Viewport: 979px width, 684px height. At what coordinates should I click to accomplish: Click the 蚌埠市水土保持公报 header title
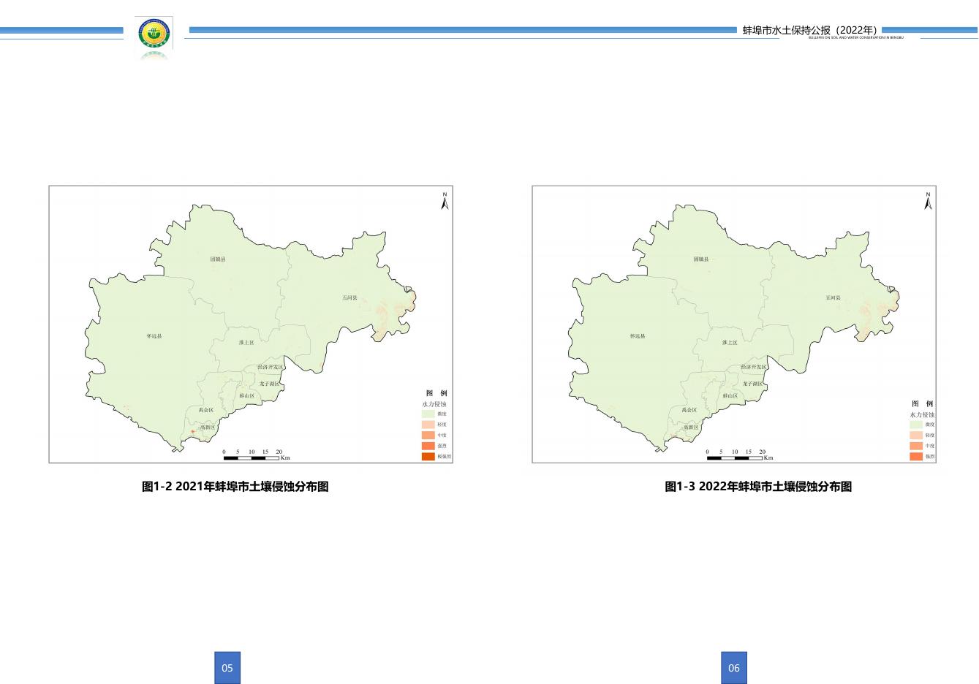809,30
